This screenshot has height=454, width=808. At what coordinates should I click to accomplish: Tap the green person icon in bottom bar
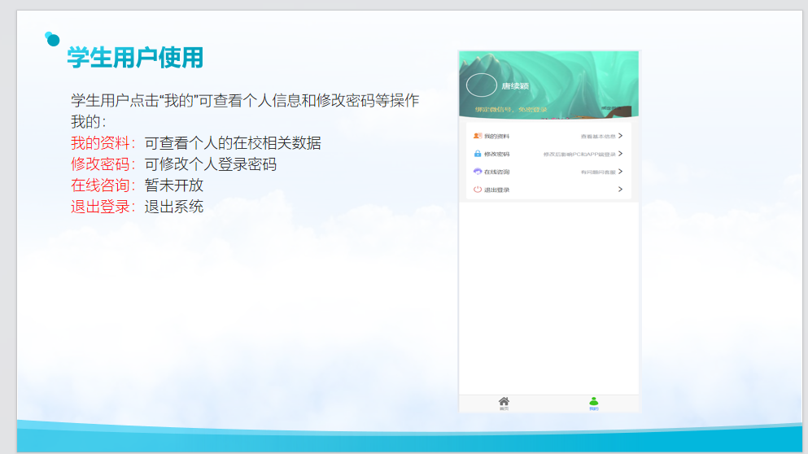pos(594,402)
